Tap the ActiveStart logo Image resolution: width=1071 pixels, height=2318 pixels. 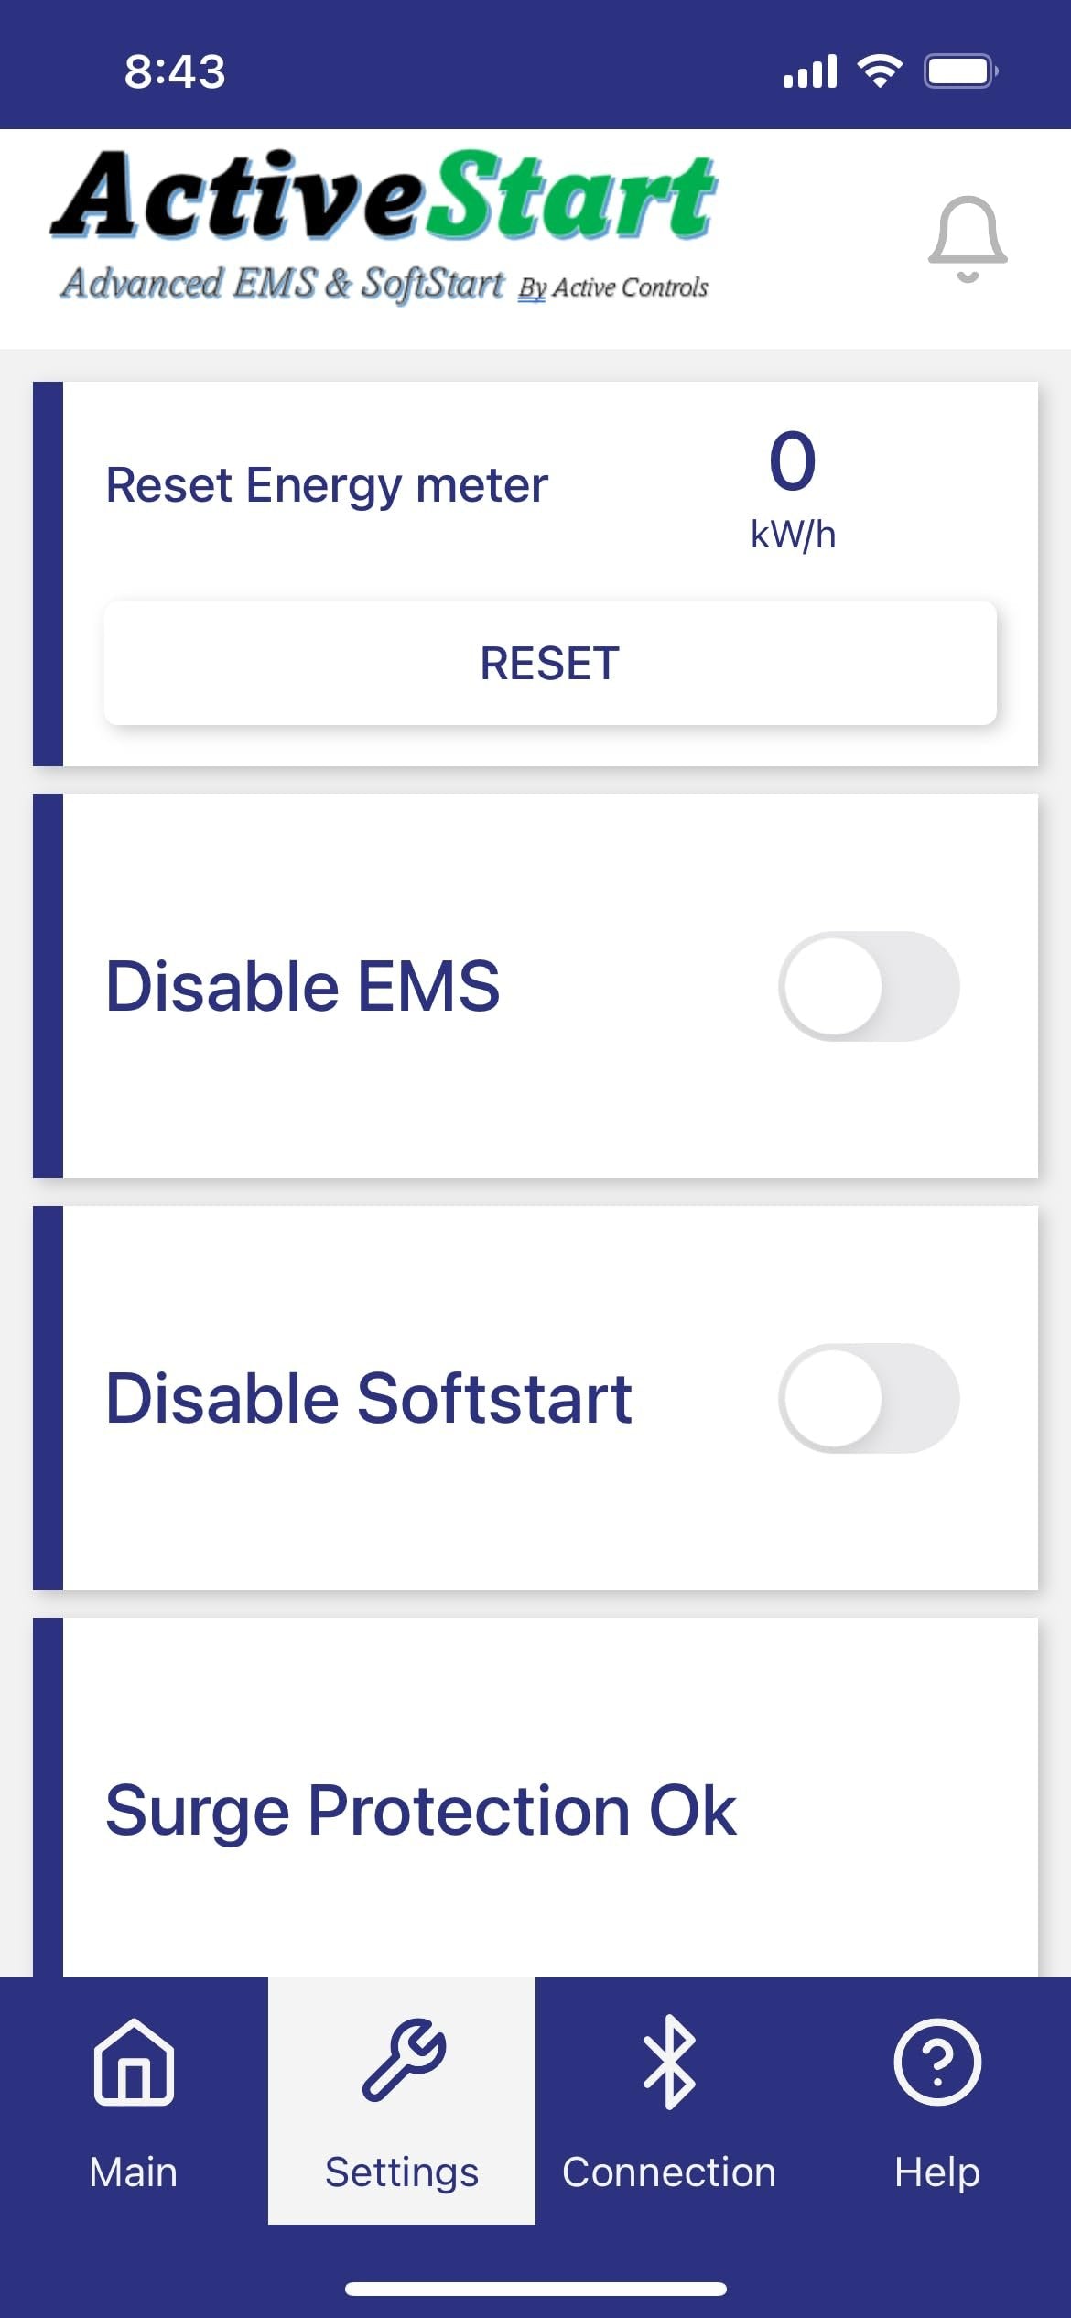tap(384, 196)
